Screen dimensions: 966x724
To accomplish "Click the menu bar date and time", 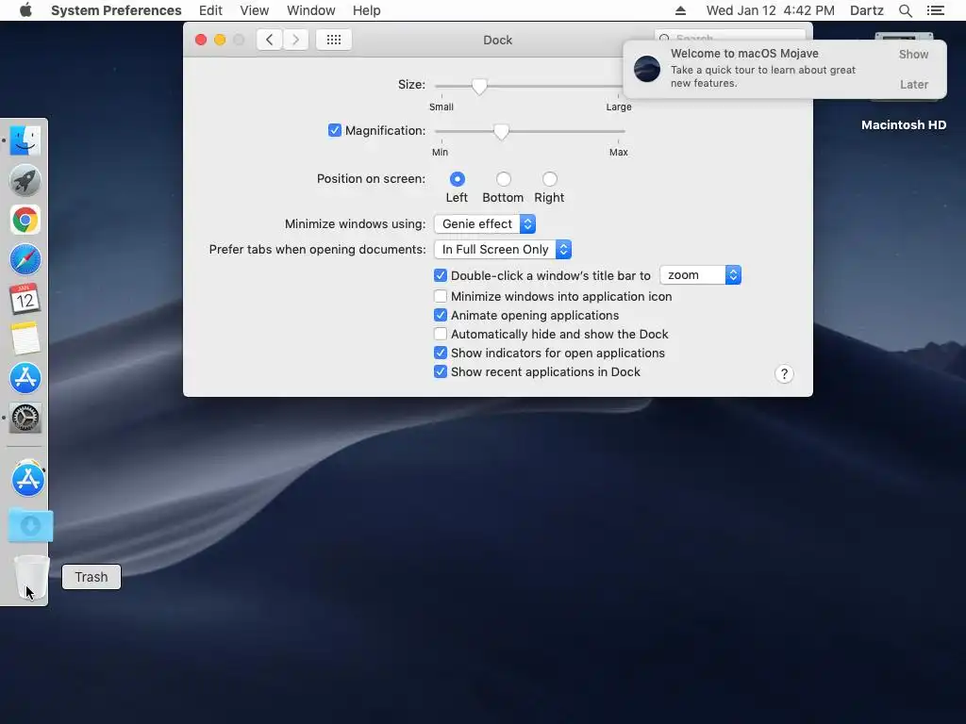I will [x=770, y=10].
